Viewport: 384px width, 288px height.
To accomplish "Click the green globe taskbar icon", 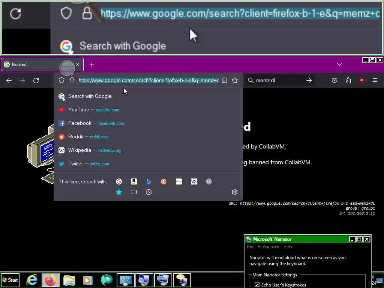I will point(106,280).
